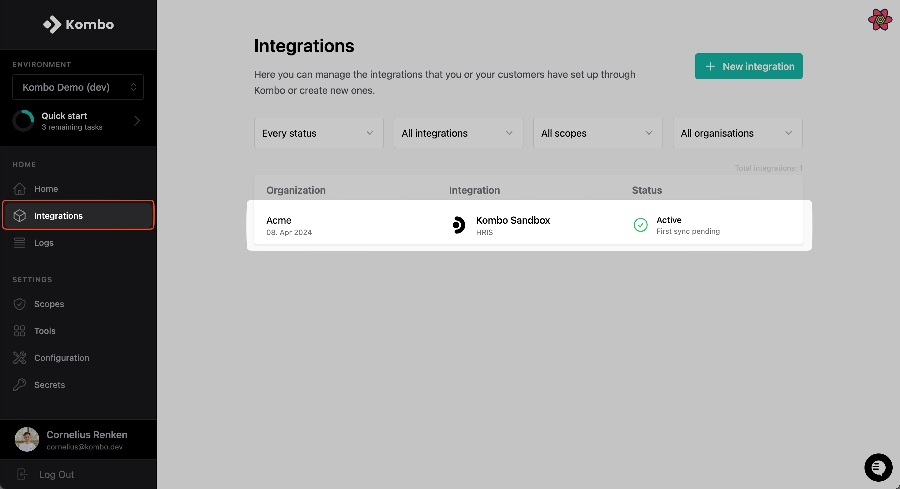The image size is (900, 489).
Task: Open the All integrations filter dropdown
Action: pyautogui.click(x=458, y=133)
